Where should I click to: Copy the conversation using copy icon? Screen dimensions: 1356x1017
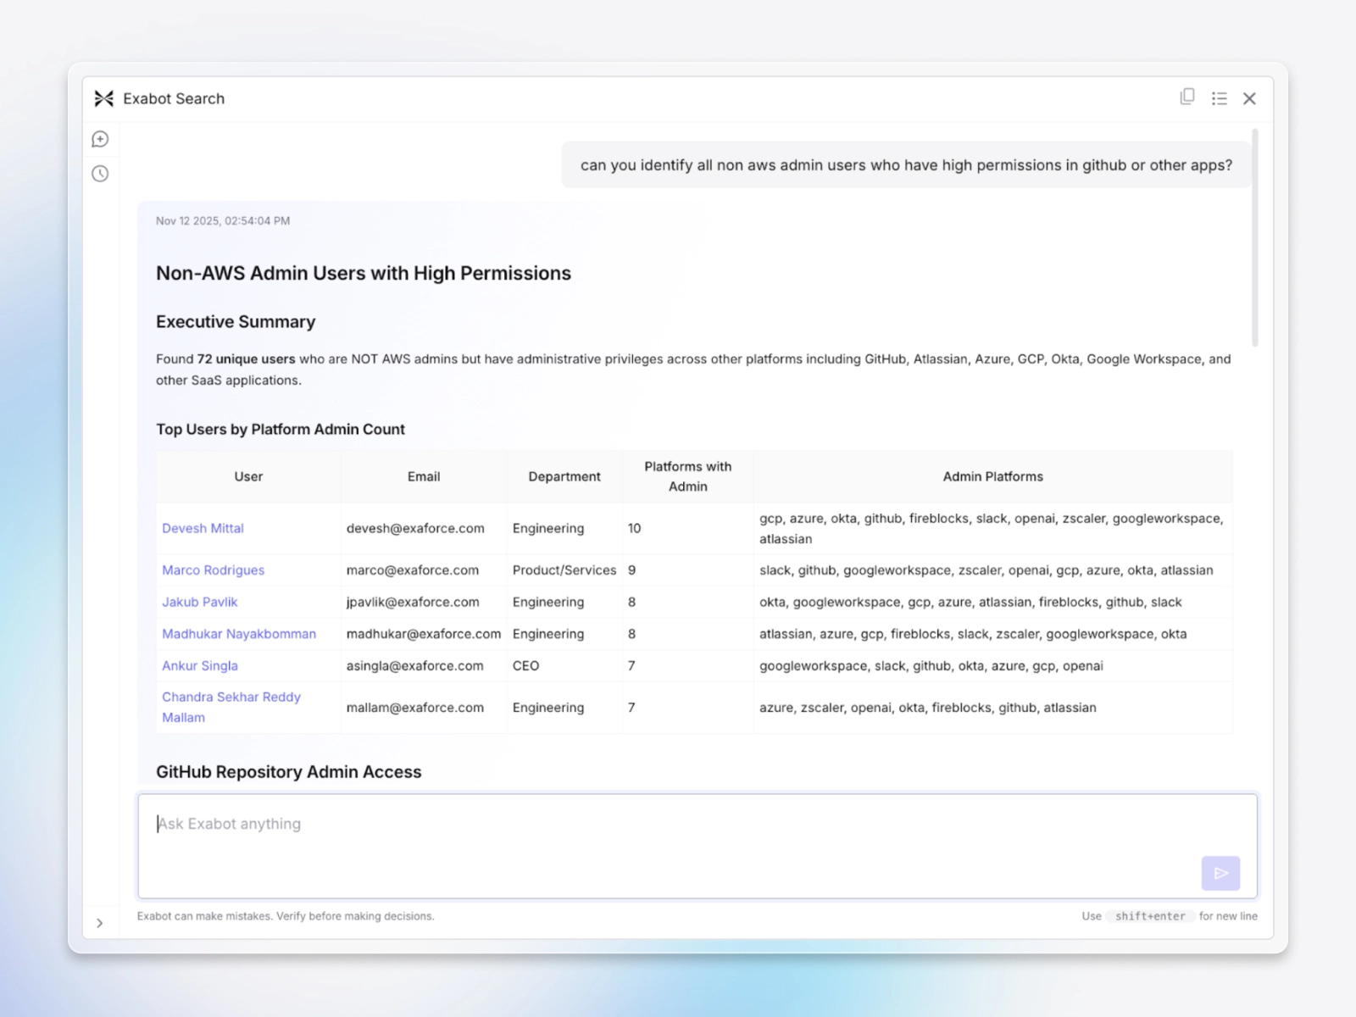point(1187,97)
